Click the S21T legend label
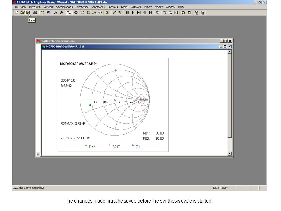The width and height of the screenshot is (281, 211). (x=116, y=147)
